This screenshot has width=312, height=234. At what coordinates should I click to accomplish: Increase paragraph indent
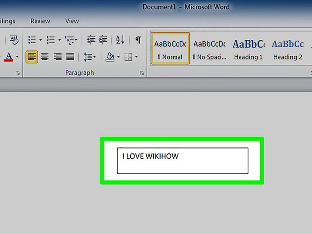[x=103, y=40]
